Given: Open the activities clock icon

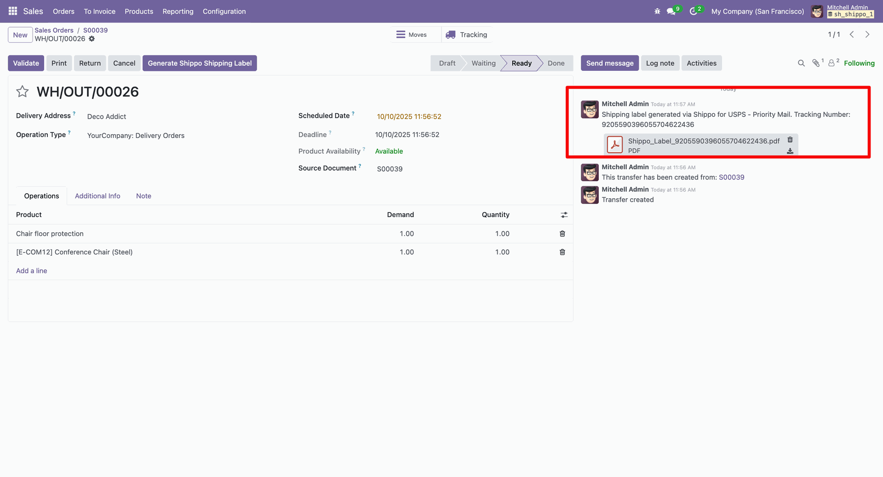Looking at the screenshot, I should pyautogui.click(x=694, y=11).
